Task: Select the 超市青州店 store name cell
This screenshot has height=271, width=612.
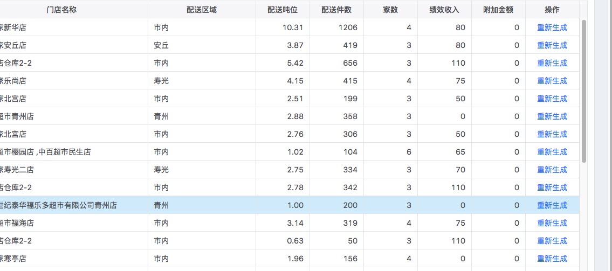Action: click(x=74, y=116)
